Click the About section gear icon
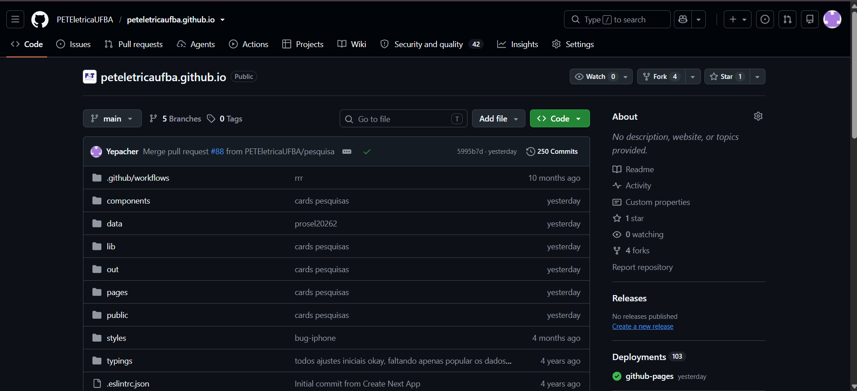The image size is (857, 391). point(758,116)
